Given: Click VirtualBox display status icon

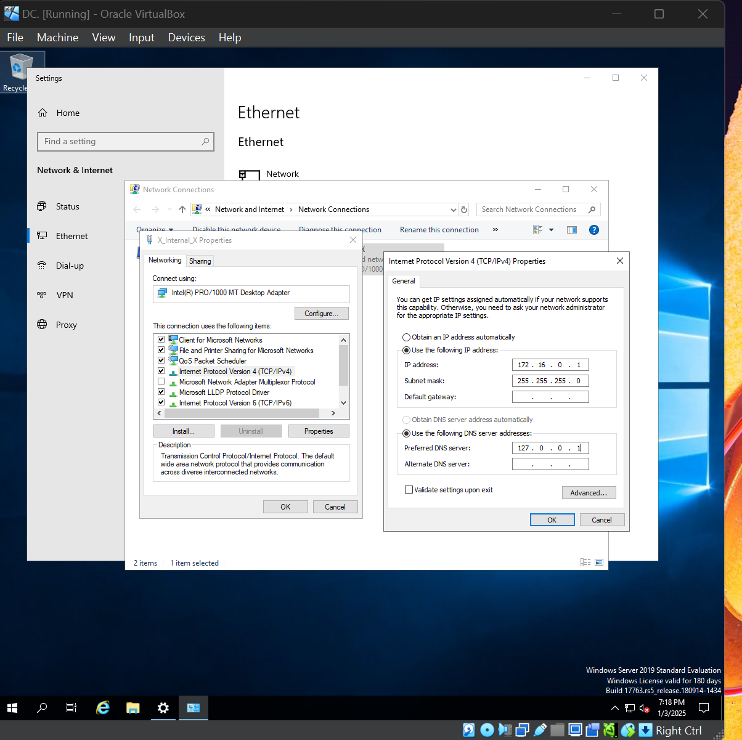Looking at the screenshot, I should (575, 730).
